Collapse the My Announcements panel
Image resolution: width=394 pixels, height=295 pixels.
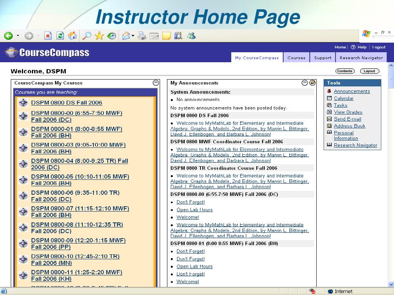(305, 83)
